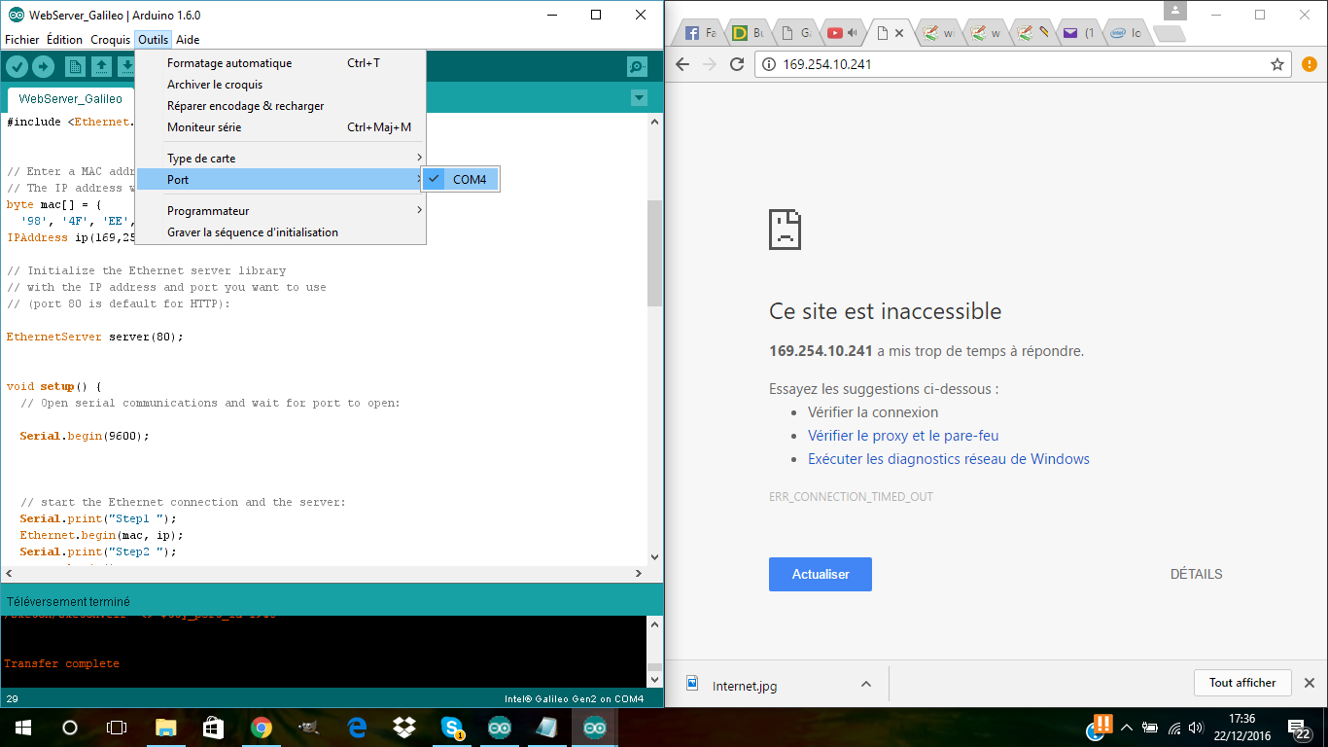
Task: Open the Serial Monitor magnifier icon
Action: [x=637, y=66]
